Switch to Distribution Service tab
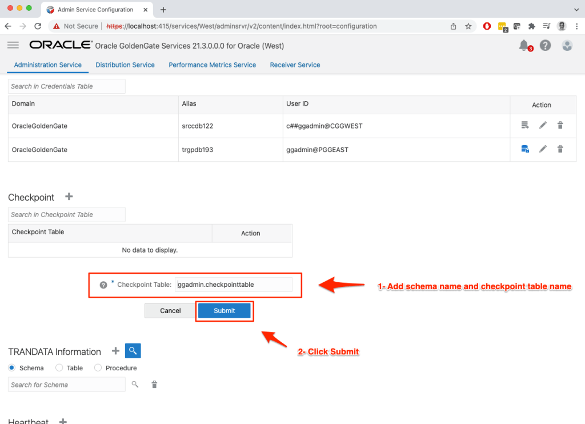 pos(125,65)
